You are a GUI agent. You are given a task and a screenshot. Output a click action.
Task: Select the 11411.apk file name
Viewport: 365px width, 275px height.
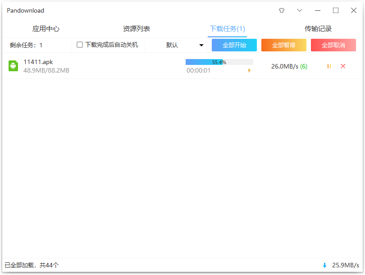point(39,62)
